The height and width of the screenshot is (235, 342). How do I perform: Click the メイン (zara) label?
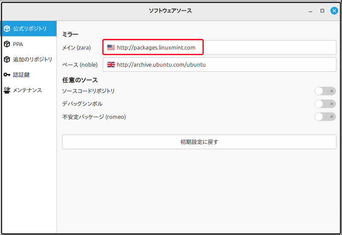tap(76, 48)
